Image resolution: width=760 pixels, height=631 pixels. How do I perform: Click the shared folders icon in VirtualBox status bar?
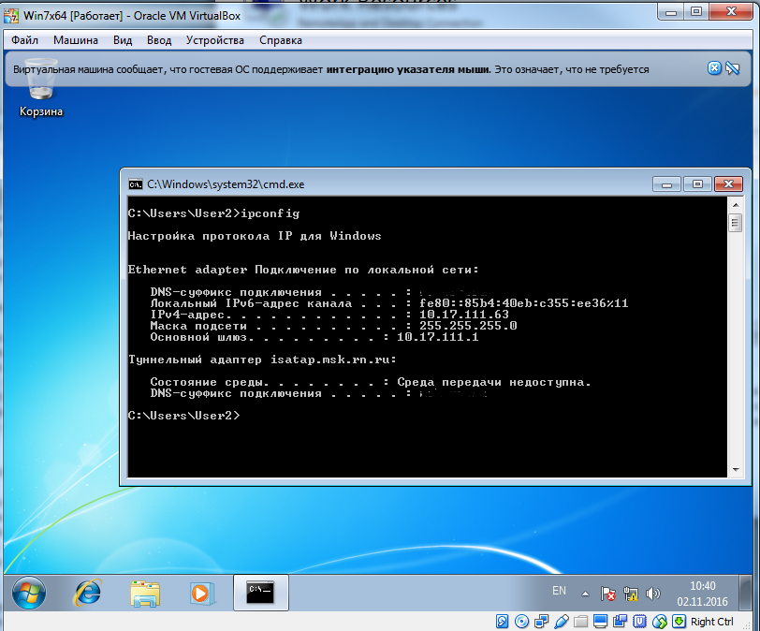tap(580, 622)
